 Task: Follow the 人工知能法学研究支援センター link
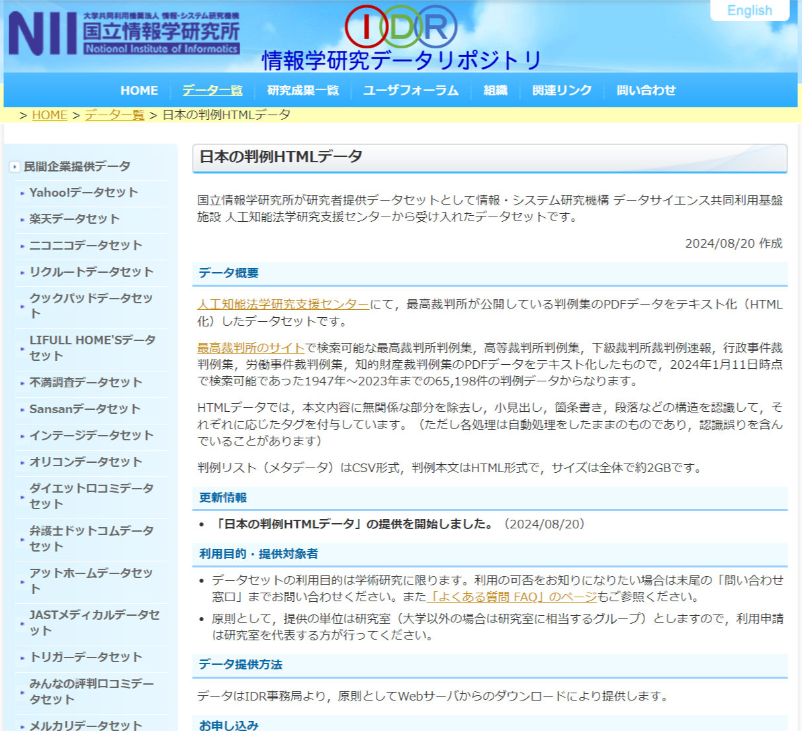coord(283,305)
